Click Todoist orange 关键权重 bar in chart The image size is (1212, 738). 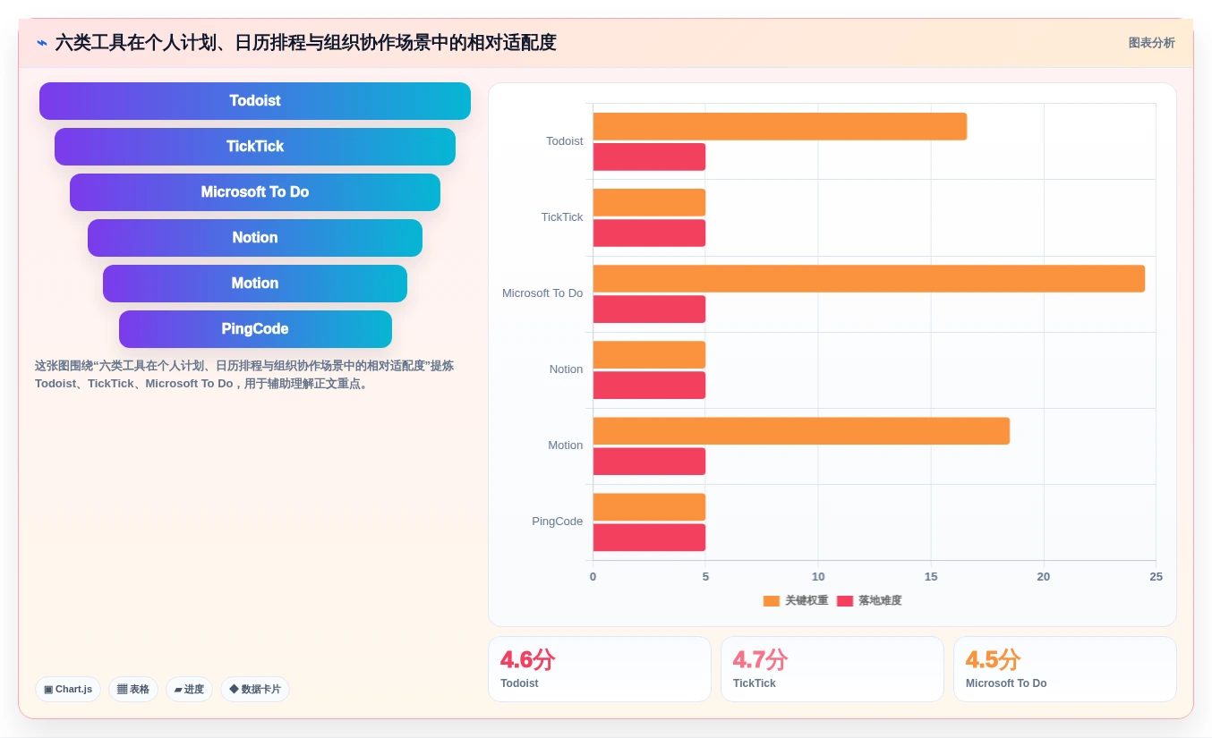point(780,127)
